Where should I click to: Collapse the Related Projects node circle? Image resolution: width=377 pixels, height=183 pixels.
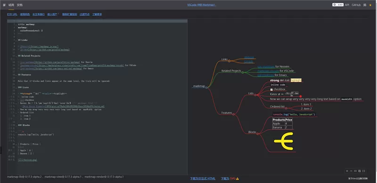coord(243,73)
